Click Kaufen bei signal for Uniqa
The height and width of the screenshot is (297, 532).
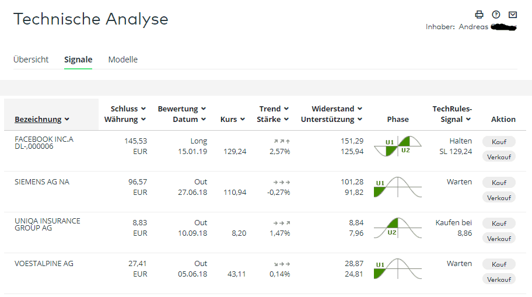click(454, 223)
